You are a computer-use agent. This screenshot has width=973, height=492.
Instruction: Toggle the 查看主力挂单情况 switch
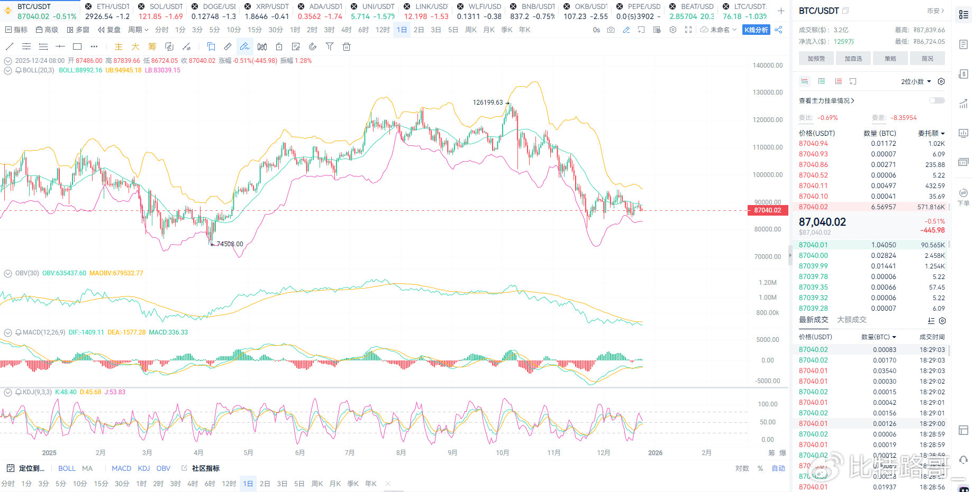pyautogui.click(x=936, y=100)
